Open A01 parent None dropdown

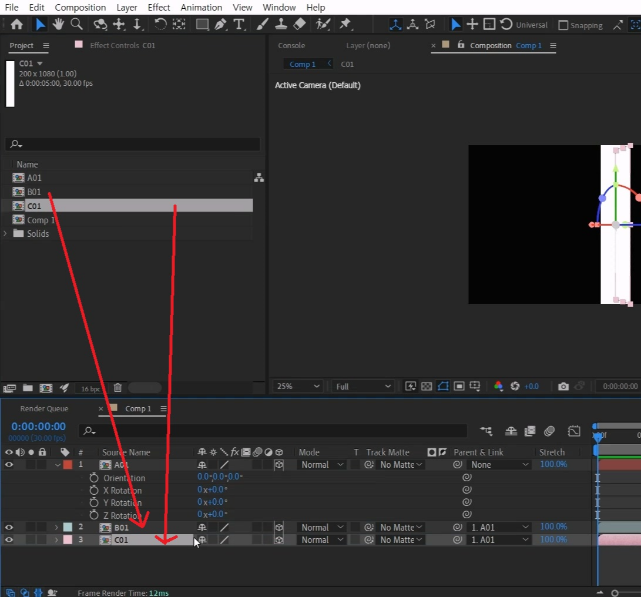tap(499, 465)
